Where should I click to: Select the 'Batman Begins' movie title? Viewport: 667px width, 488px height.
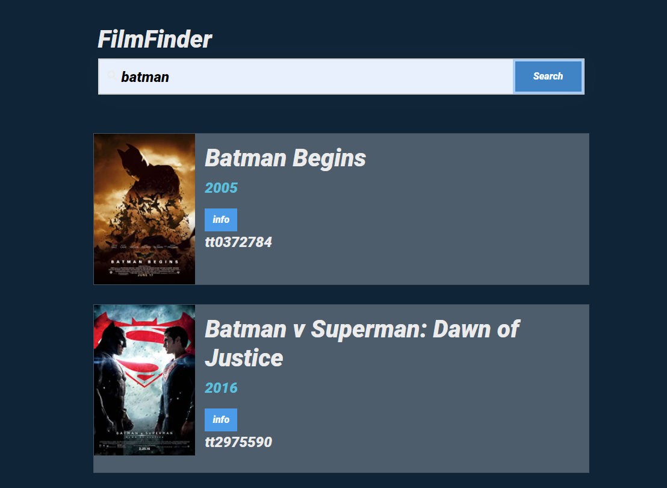pyautogui.click(x=285, y=158)
